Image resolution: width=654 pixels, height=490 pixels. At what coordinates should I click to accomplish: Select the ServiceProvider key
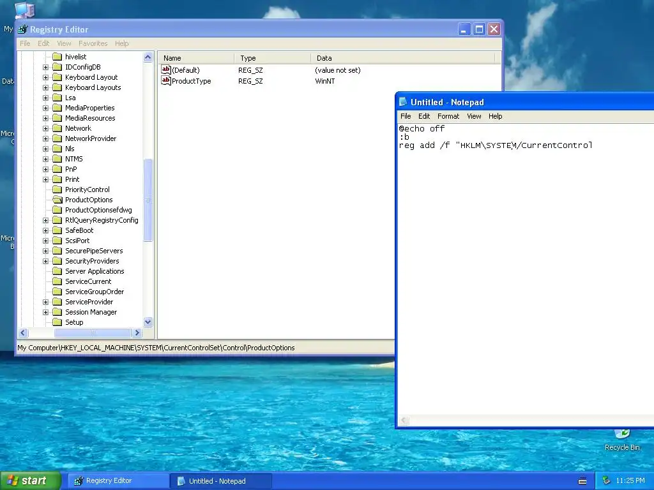click(x=89, y=302)
